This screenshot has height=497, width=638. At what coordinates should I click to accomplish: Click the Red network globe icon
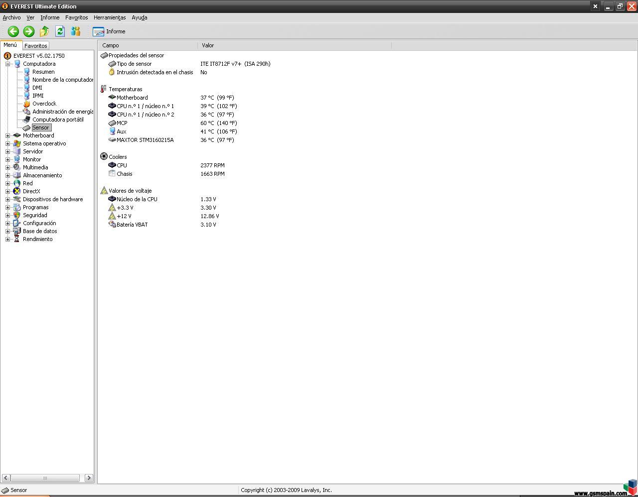point(17,183)
